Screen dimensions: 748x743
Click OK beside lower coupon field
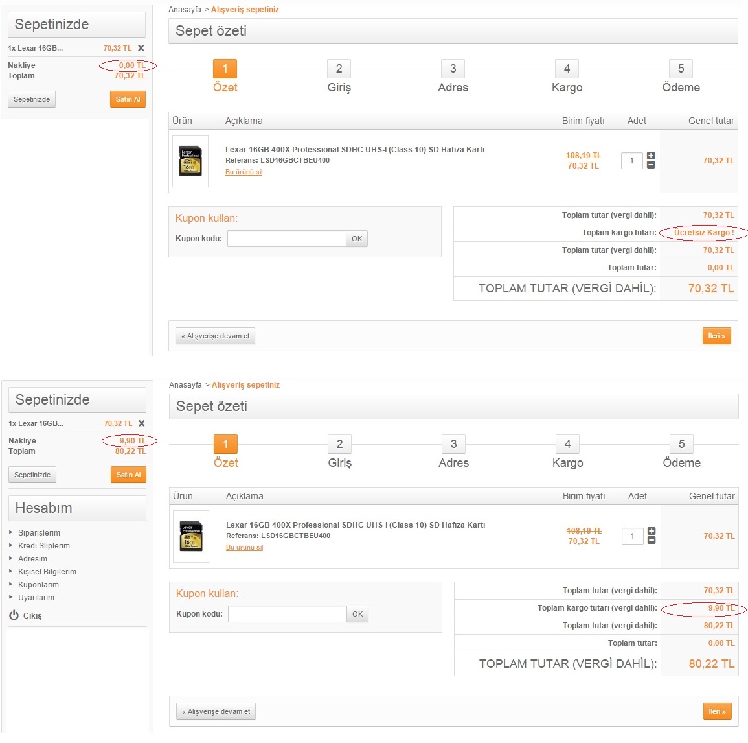pyautogui.click(x=357, y=614)
